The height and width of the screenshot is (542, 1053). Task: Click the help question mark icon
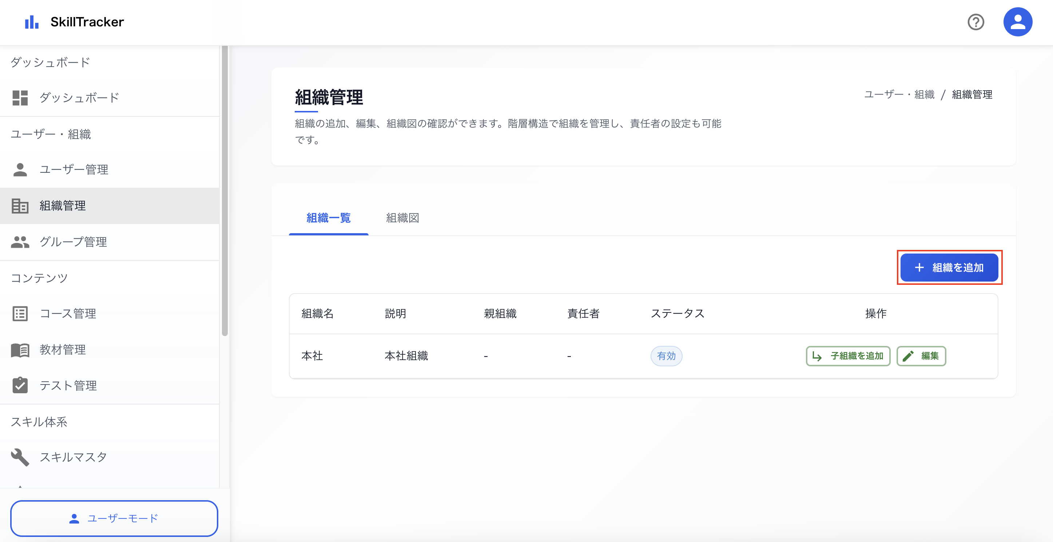(976, 22)
